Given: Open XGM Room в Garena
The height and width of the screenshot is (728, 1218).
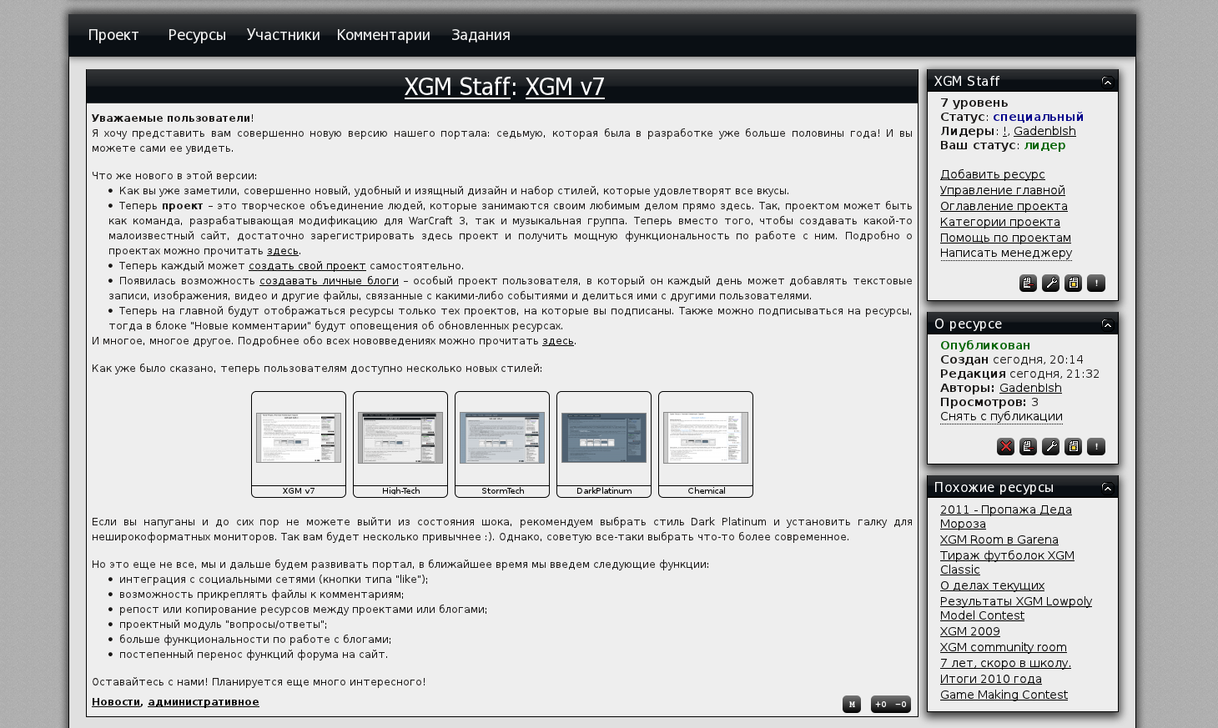Looking at the screenshot, I should (999, 540).
